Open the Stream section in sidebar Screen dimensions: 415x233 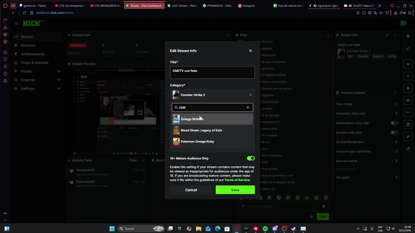point(37,37)
